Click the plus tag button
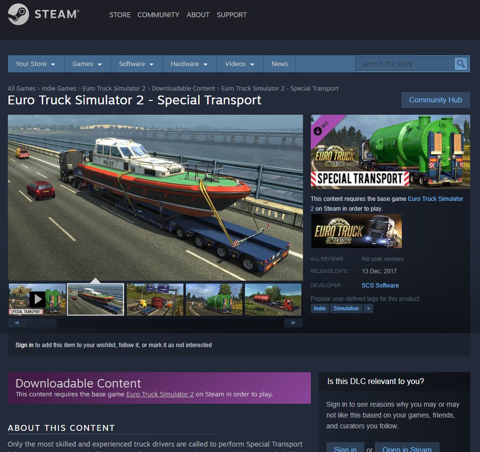The width and height of the screenshot is (480, 452). (x=368, y=308)
